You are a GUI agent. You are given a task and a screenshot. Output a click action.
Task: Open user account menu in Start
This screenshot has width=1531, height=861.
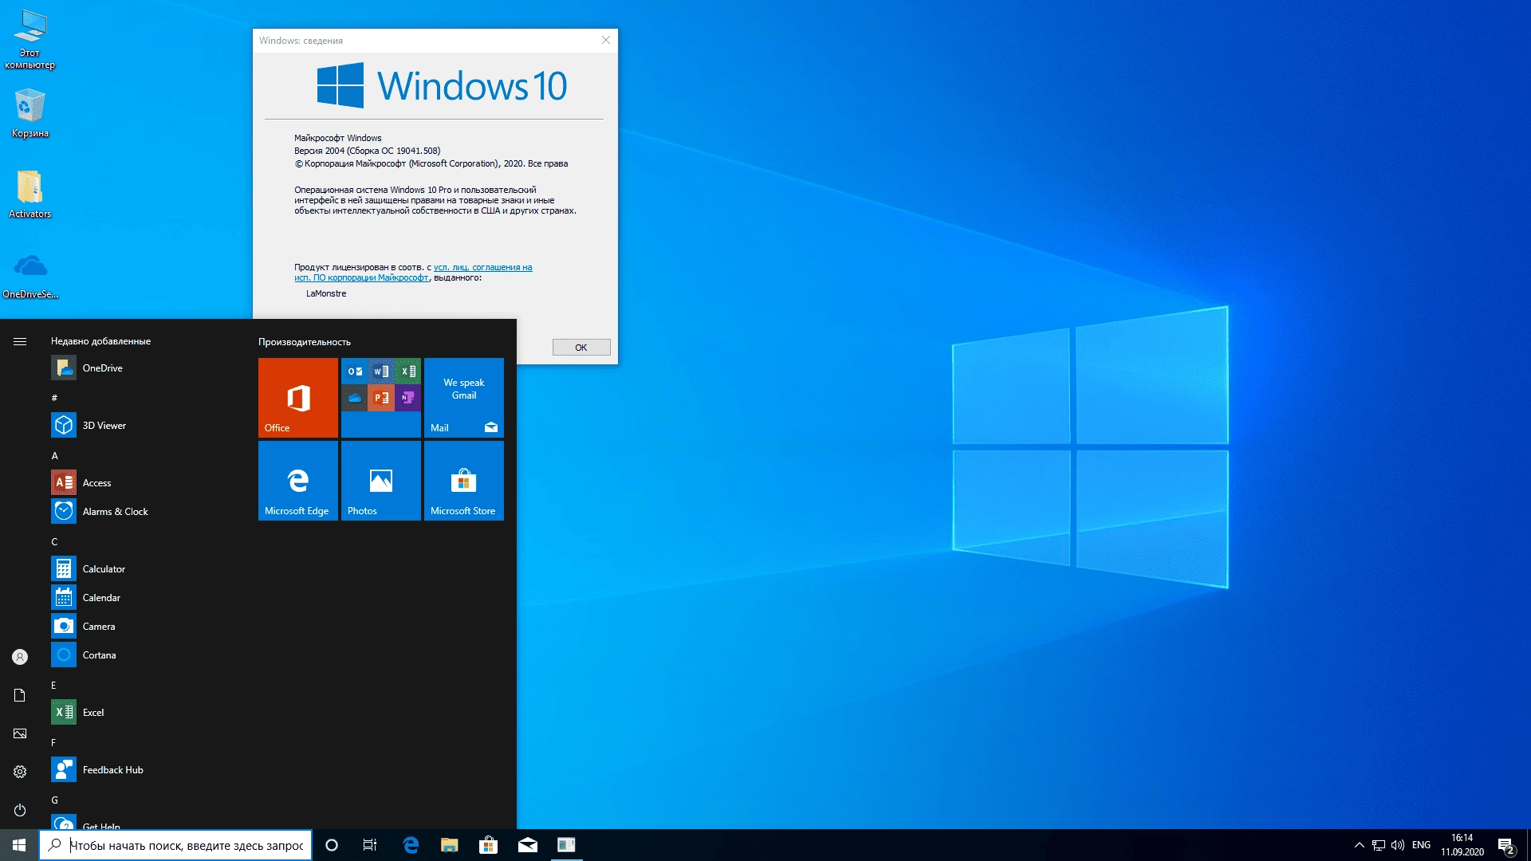pyautogui.click(x=20, y=657)
